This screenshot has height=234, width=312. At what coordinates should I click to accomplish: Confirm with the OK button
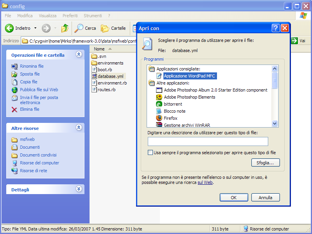tap(234, 198)
